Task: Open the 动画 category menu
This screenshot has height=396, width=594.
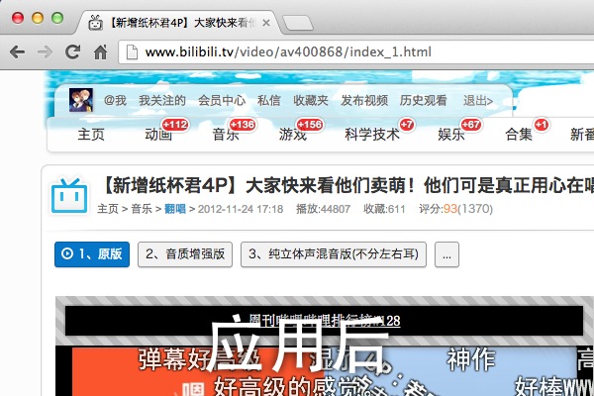Action: pyautogui.click(x=158, y=135)
